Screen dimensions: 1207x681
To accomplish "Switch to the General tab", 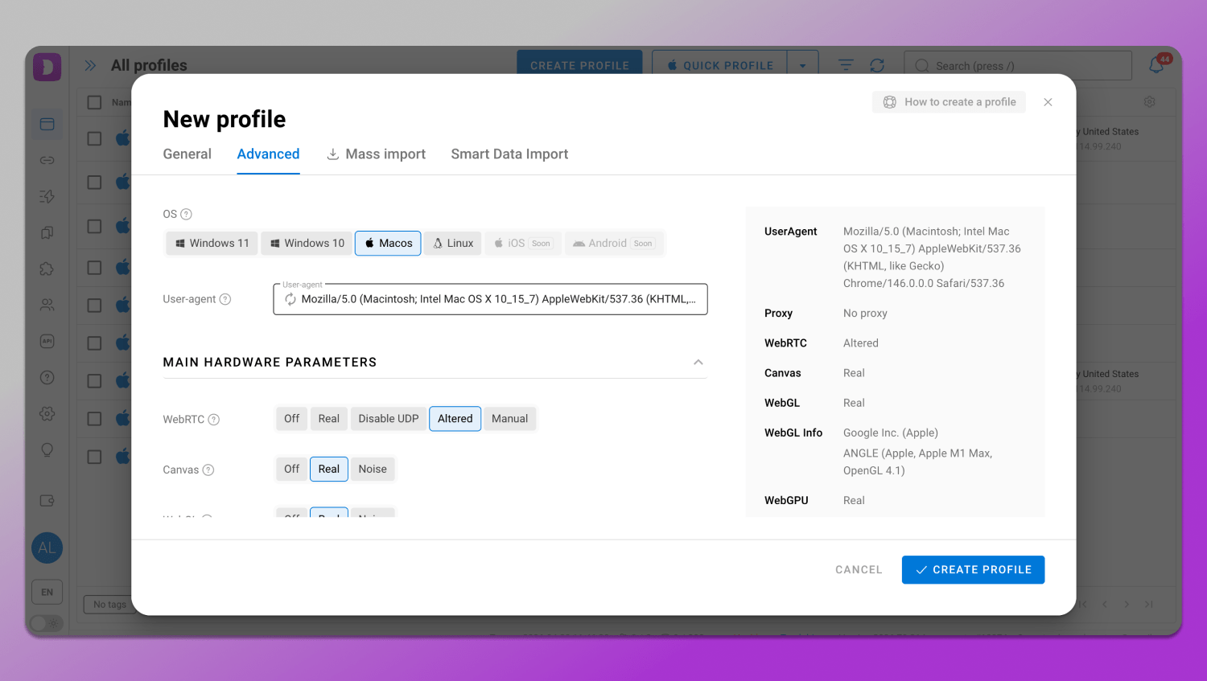I will pos(187,154).
